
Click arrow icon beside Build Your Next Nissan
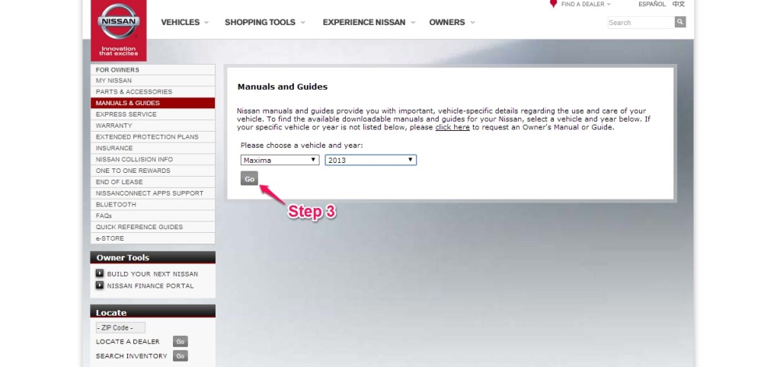click(100, 273)
